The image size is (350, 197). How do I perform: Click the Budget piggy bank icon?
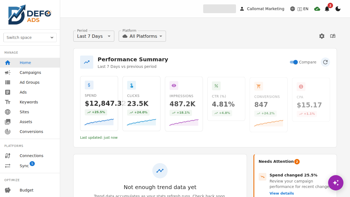pos(8,190)
